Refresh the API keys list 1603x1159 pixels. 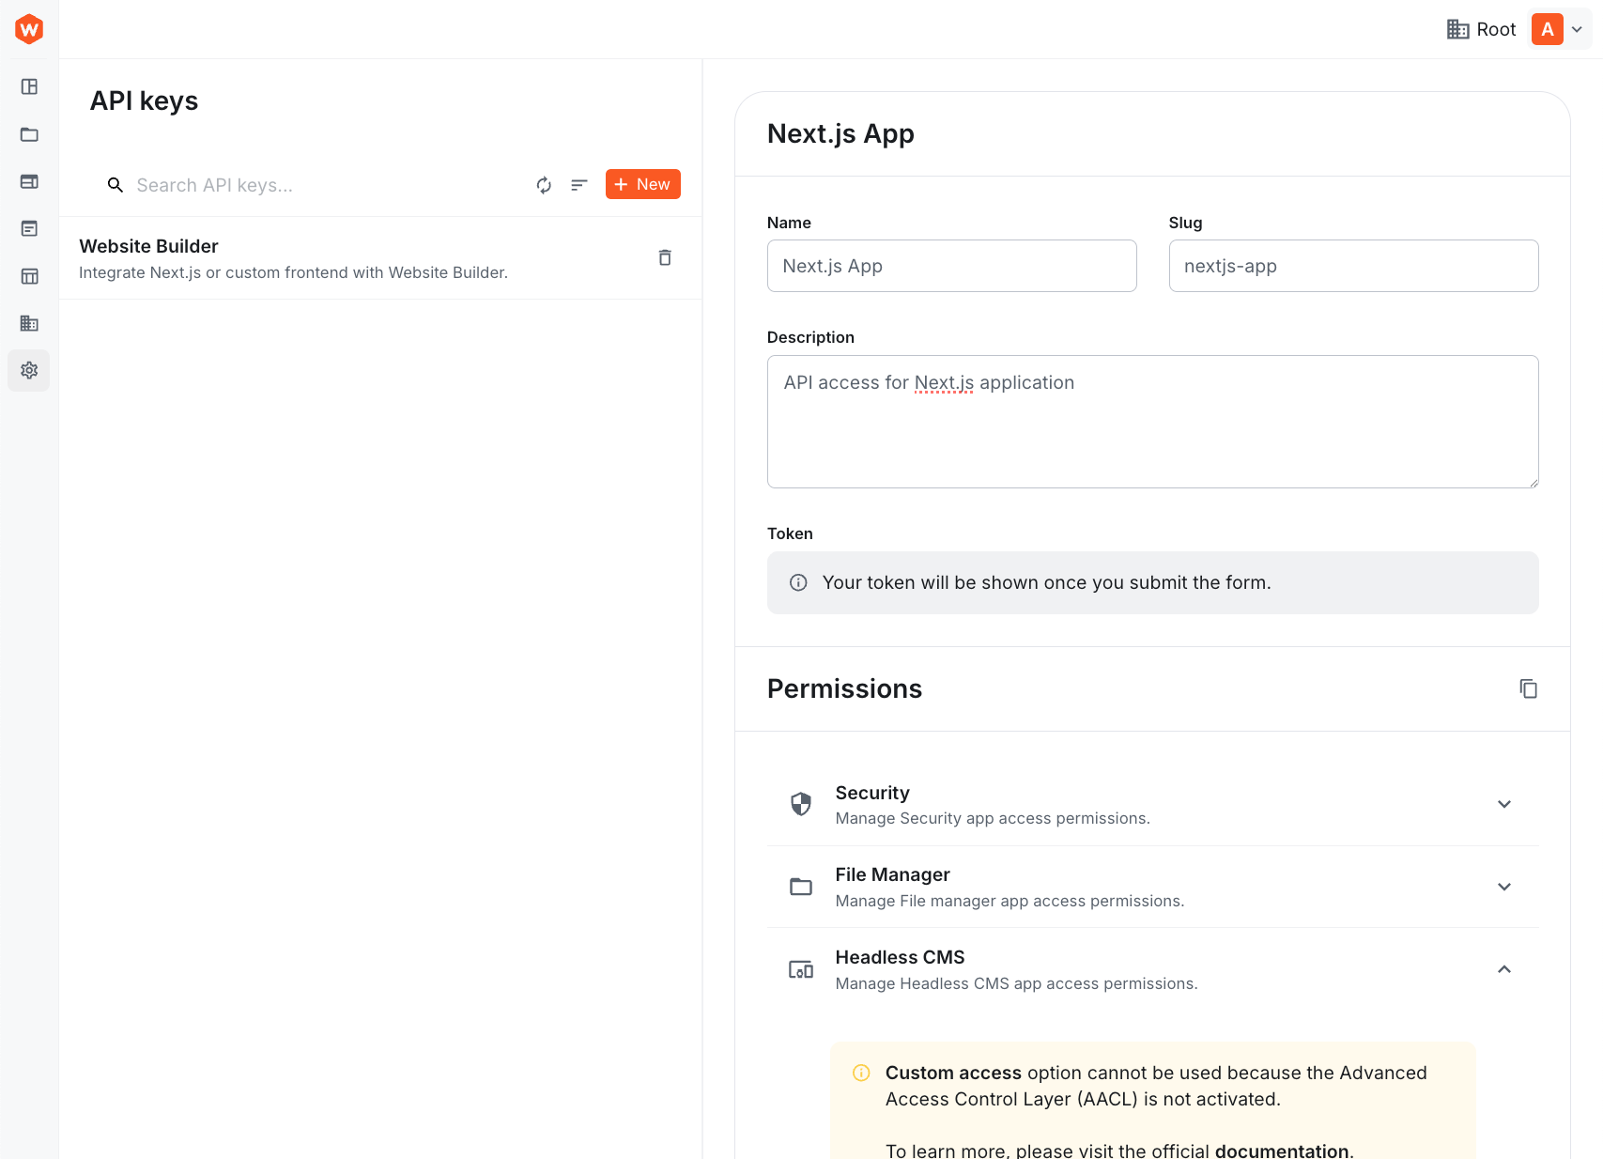tap(544, 185)
